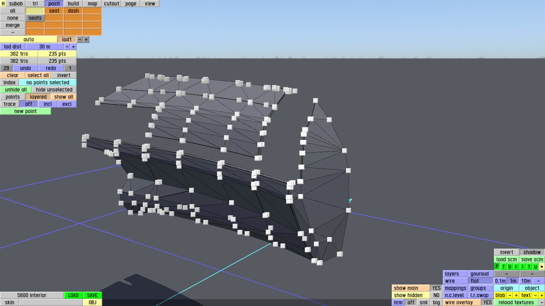
Task: Click the black dot view button
Action: click(x=541, y=267)
